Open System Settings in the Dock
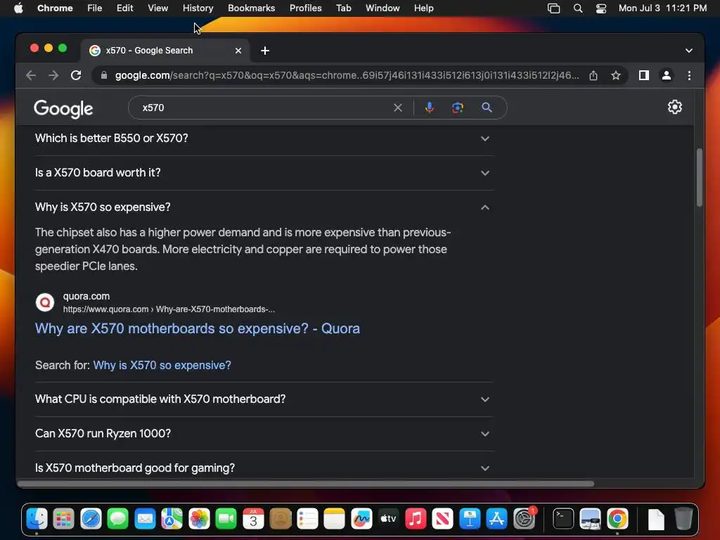The image size is (720, 540). click(x=524, y=519)
